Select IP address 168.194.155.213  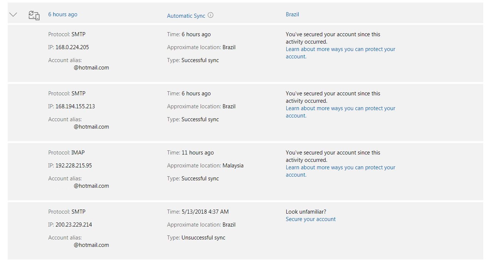[x=75, y=106]
